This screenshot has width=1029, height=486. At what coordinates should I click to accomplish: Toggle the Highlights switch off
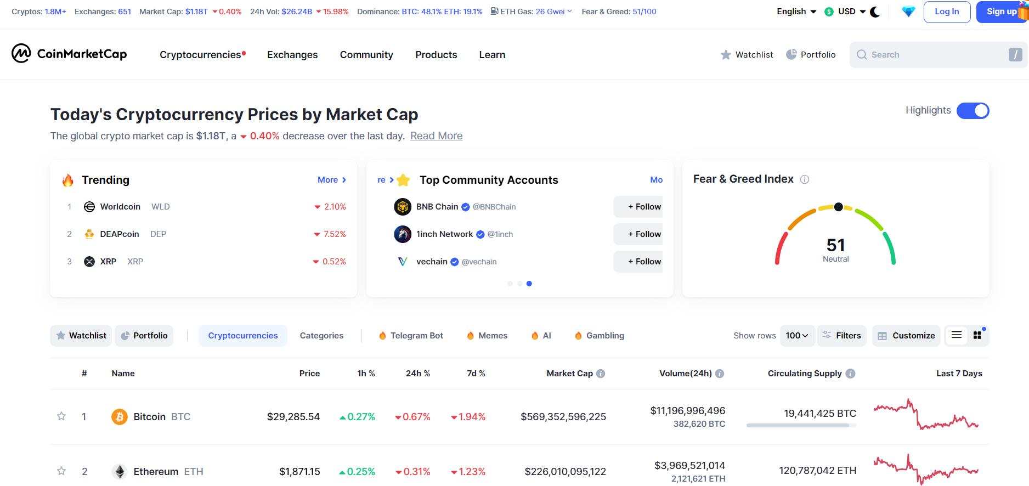click(973, 111)
